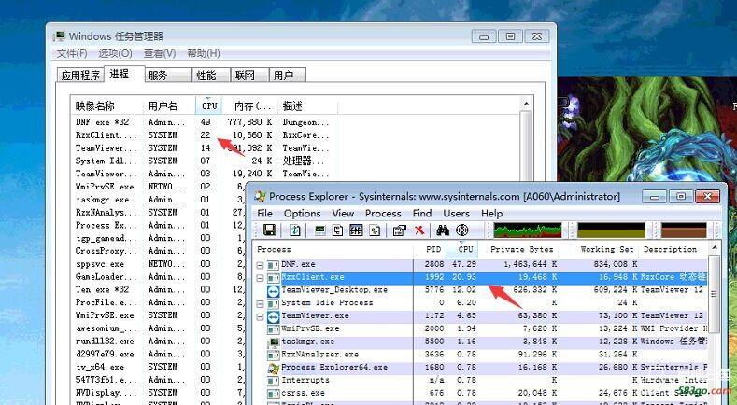Click the TeamViewer_Desktop.exe process icon

click(273, 290)
